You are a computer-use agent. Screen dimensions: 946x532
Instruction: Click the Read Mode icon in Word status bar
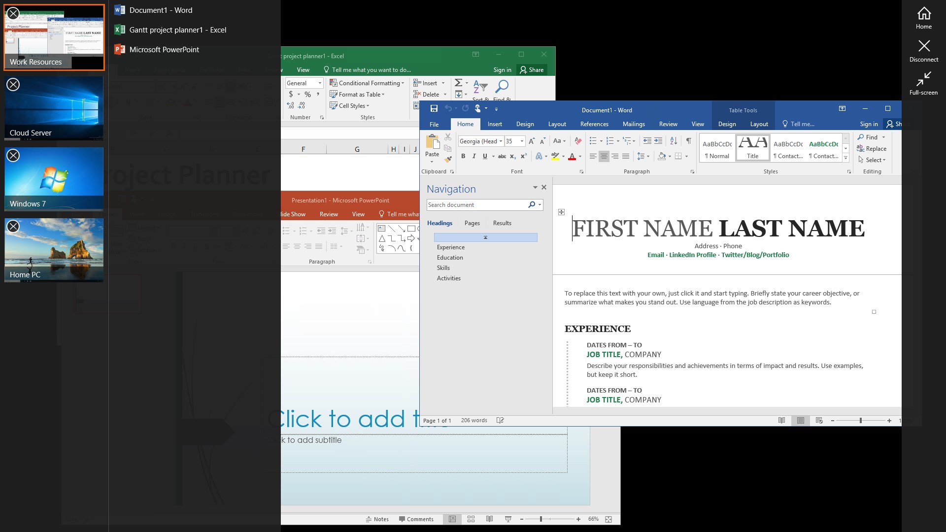point(782,420)
